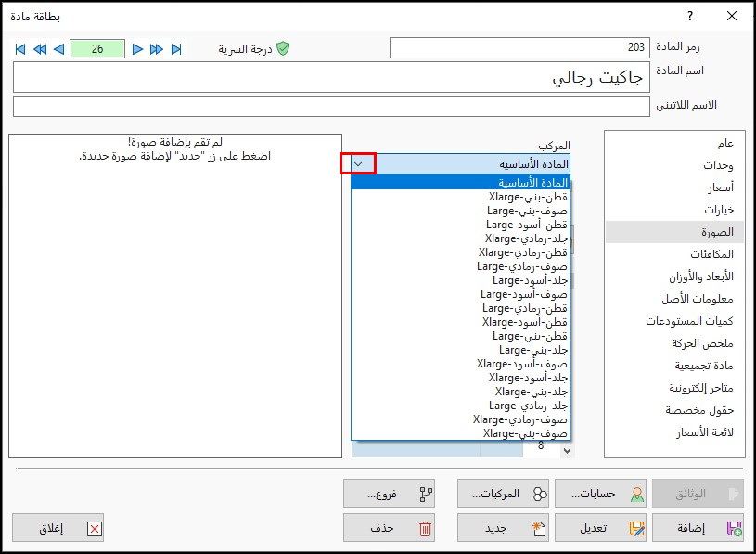Open the مادة تجميعية tab
Image resolution: width=756 pixels, height=554 pixels.
click(674, 366)
